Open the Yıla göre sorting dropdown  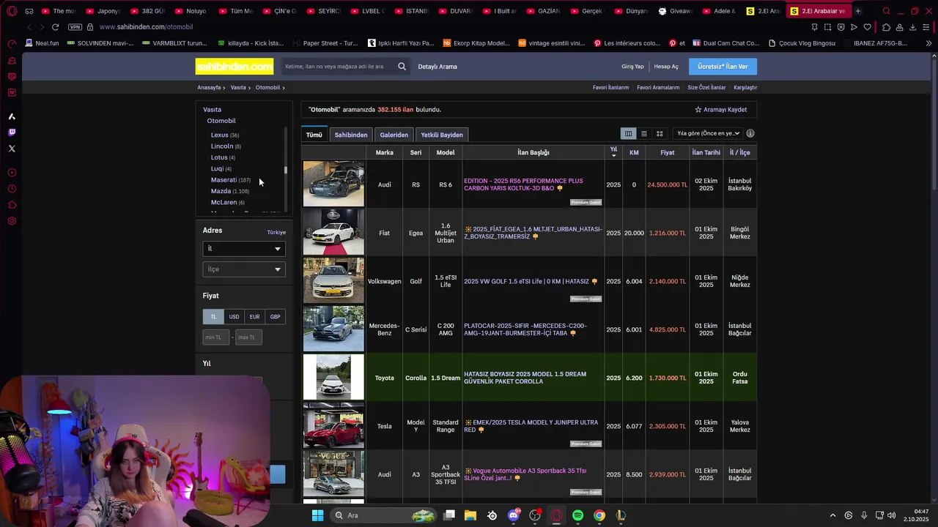click(708, 133)
